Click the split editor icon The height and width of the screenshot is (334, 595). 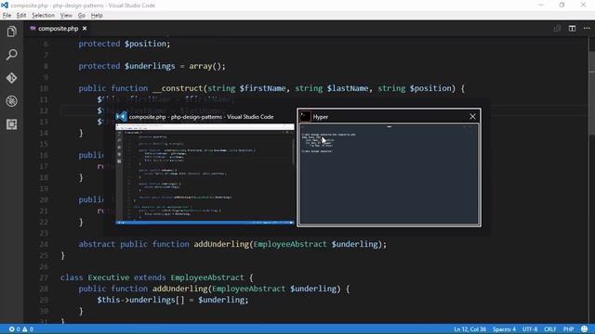tap(572, 29)
